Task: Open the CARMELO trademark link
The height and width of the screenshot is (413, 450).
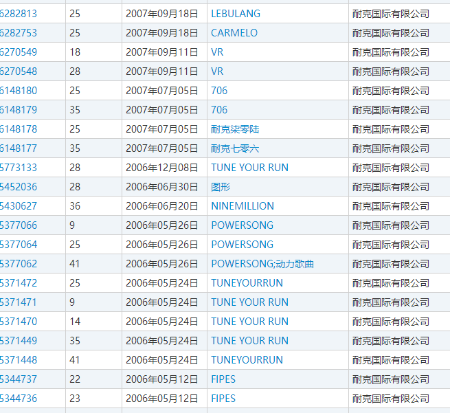Action: tap(234, 33)
